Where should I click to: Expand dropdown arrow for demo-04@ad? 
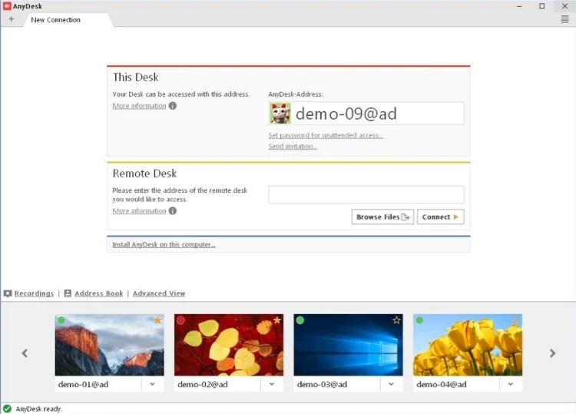tap(511, 384)
